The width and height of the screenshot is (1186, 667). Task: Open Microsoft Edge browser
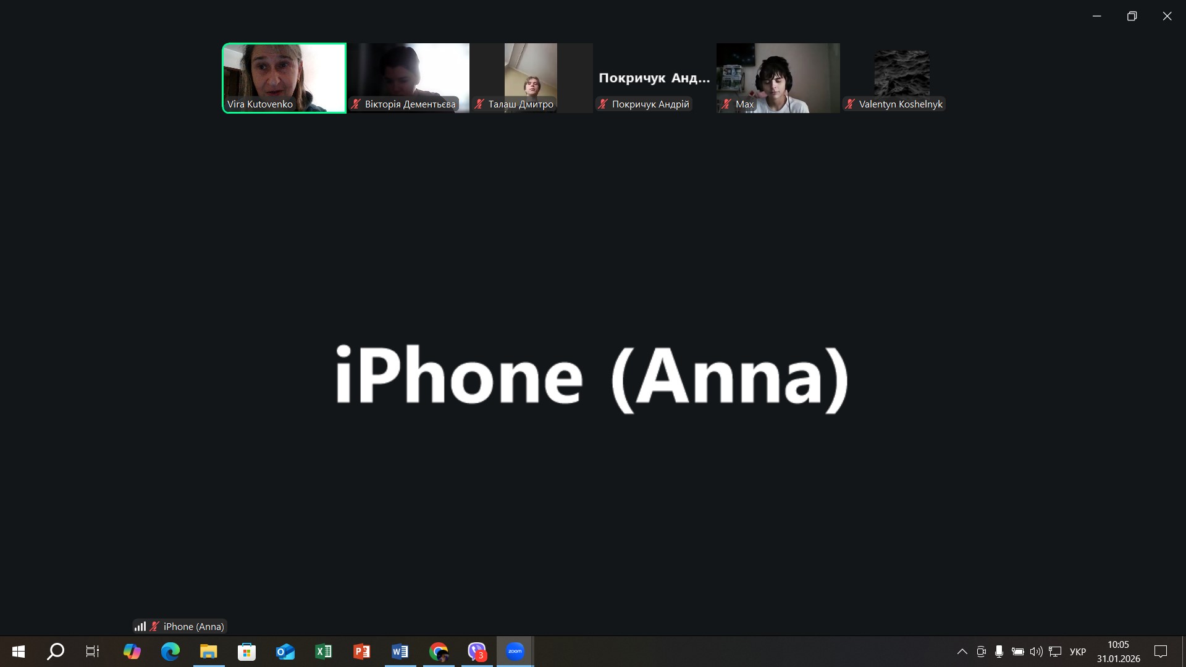click(170, 651)
